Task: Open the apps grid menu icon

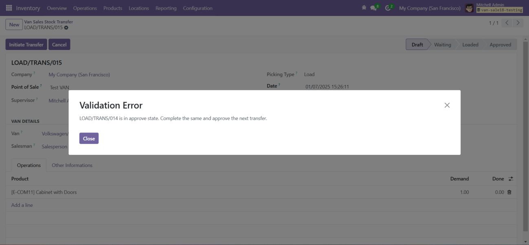Action: (9, 8)
